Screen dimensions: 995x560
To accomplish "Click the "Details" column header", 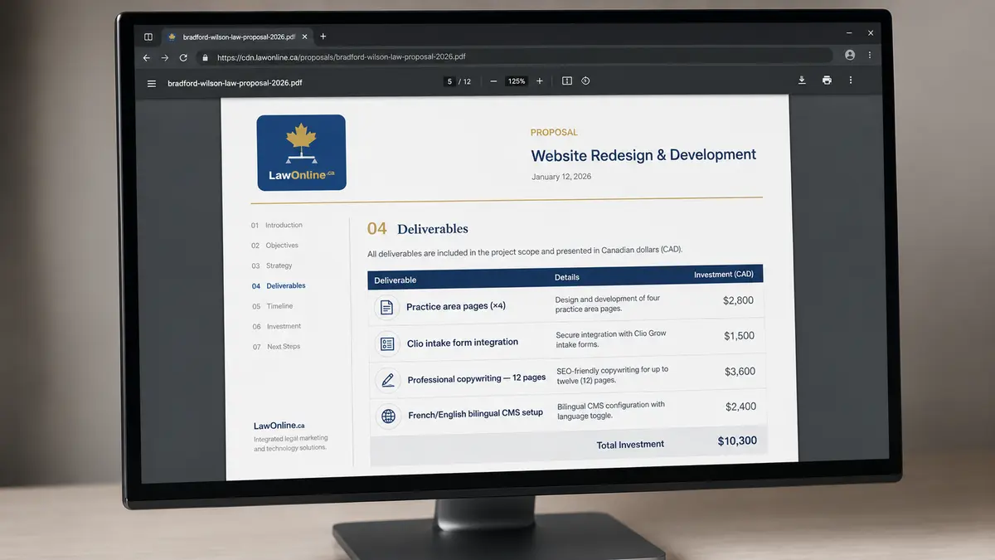I will click(x=567, y=277).
